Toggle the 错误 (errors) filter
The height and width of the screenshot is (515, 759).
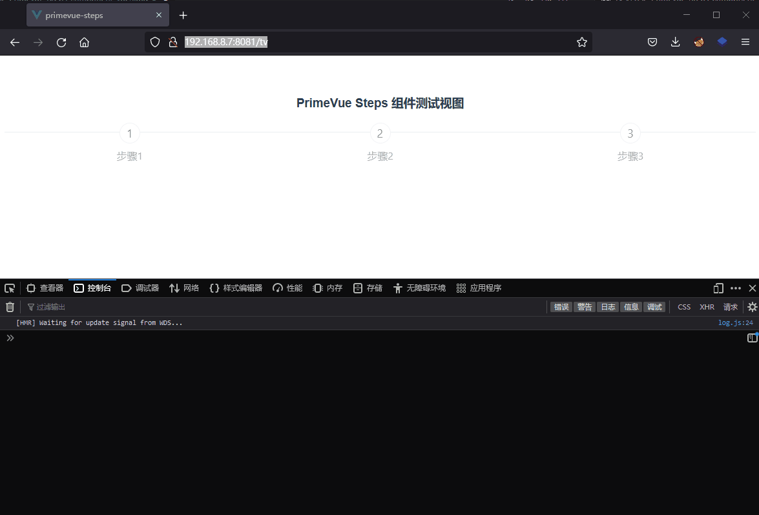[x=561, y=307]
